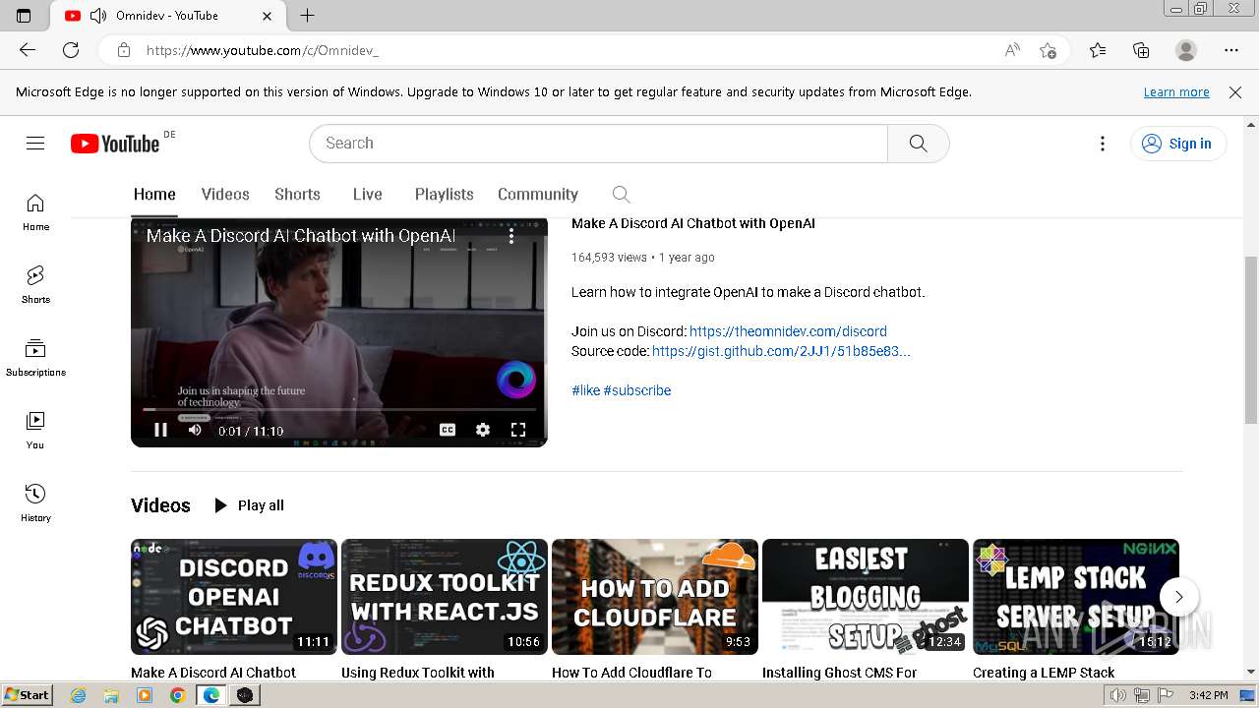Open Read aloud in address bar
1259x708 pixels.
tap(1012, 50)
